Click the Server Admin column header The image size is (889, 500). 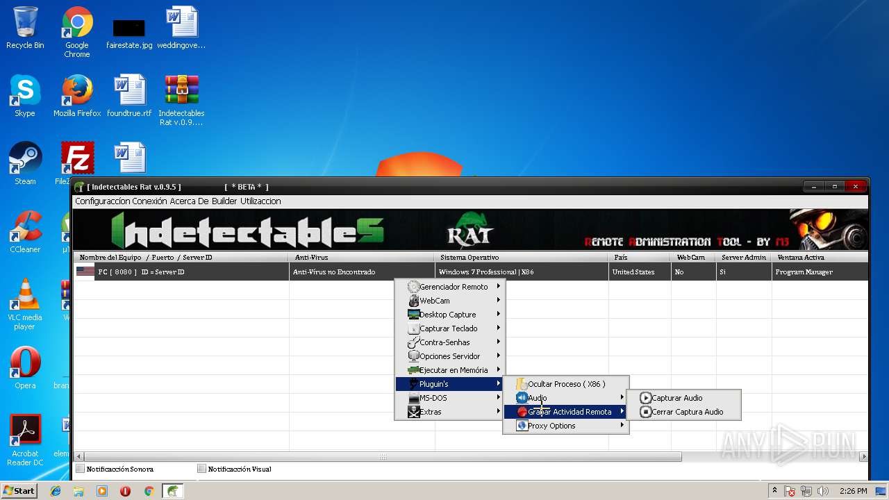[x=744, y=258]
